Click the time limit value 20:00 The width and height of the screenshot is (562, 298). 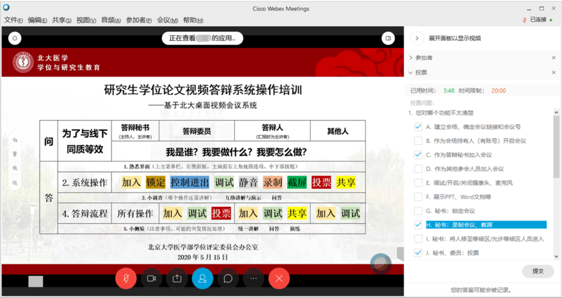pos(499,90)
